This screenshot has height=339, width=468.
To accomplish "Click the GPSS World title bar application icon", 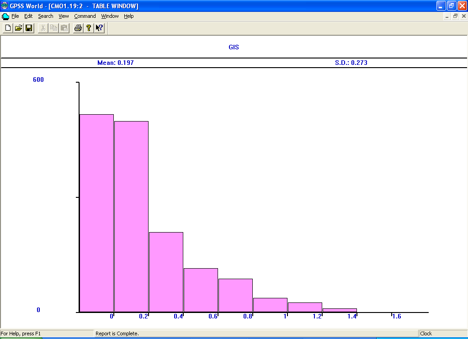I will click(x=5, y=5).
